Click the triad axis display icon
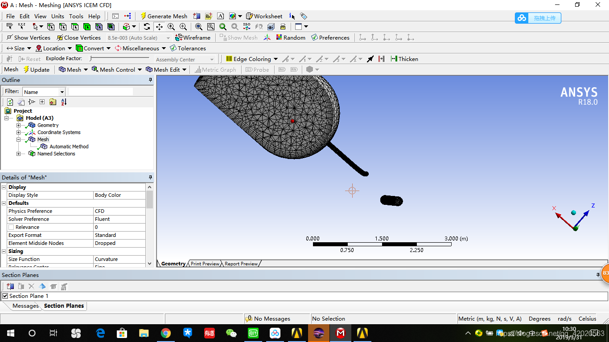 (x=267, y=37)
